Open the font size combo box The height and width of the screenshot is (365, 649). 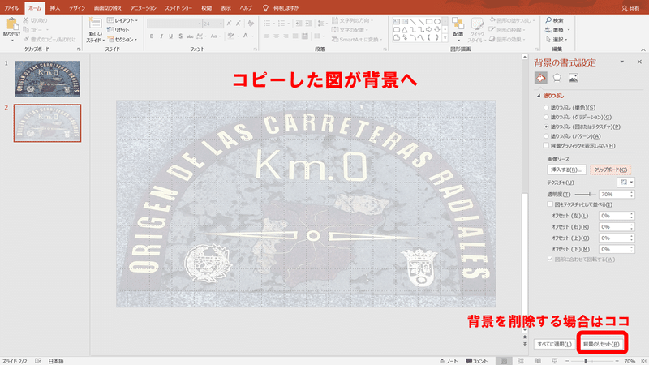pyautogui.click(x=213, y=24)
